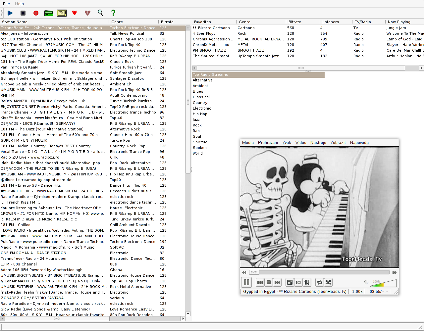Image resolution: width=424 pixels, height=331 pixels.
Task: Click the Stop square icon in the toolbar
Action: tap(23, 13)
